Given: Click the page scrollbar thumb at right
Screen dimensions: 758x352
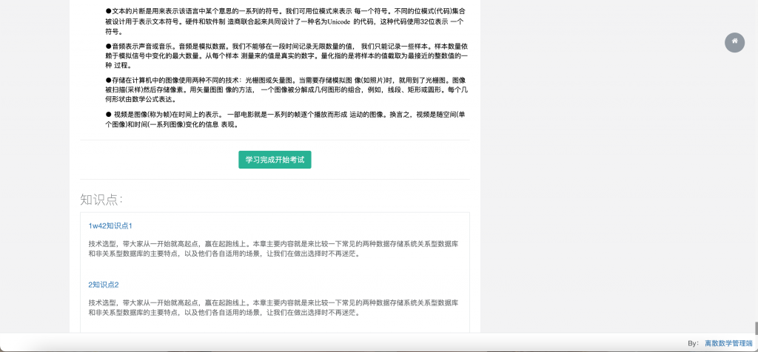Looking at the screenshot, I should [756, 328].
